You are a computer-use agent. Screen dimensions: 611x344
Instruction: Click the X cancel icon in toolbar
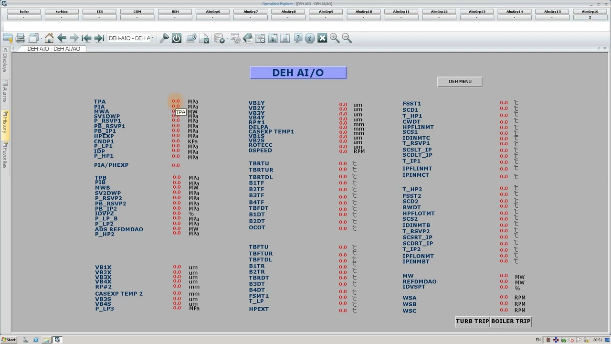click(322, 38)
